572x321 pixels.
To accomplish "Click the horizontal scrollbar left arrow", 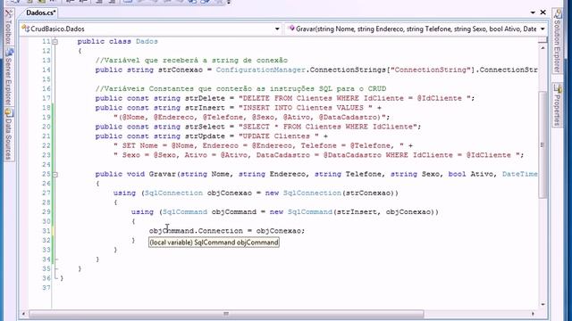I will (x=24, y=314).
